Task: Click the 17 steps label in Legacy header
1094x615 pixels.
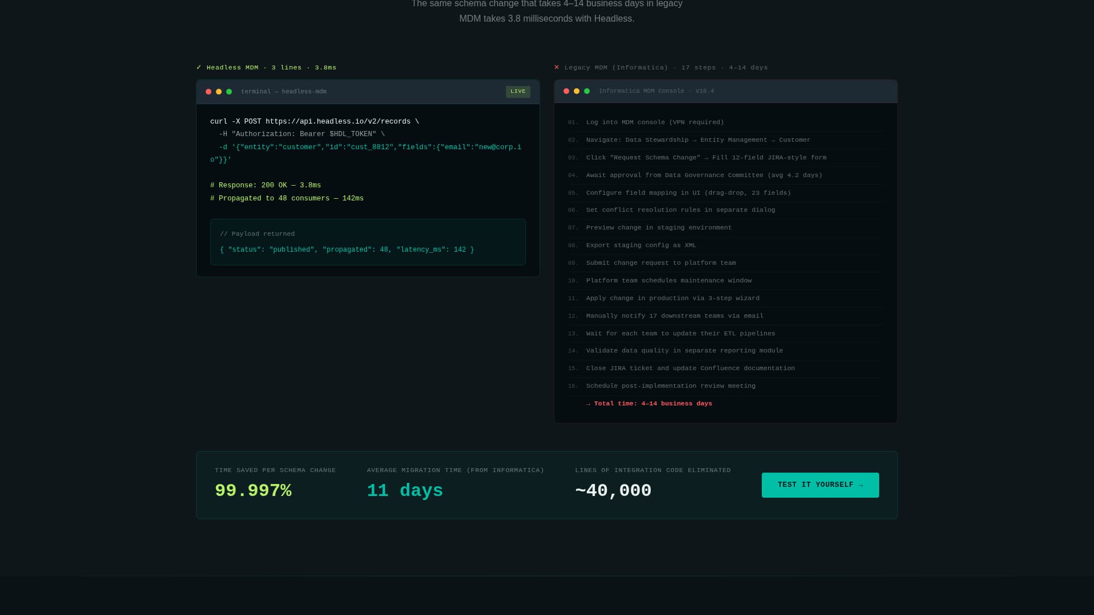Action: [x=698, y=67]
